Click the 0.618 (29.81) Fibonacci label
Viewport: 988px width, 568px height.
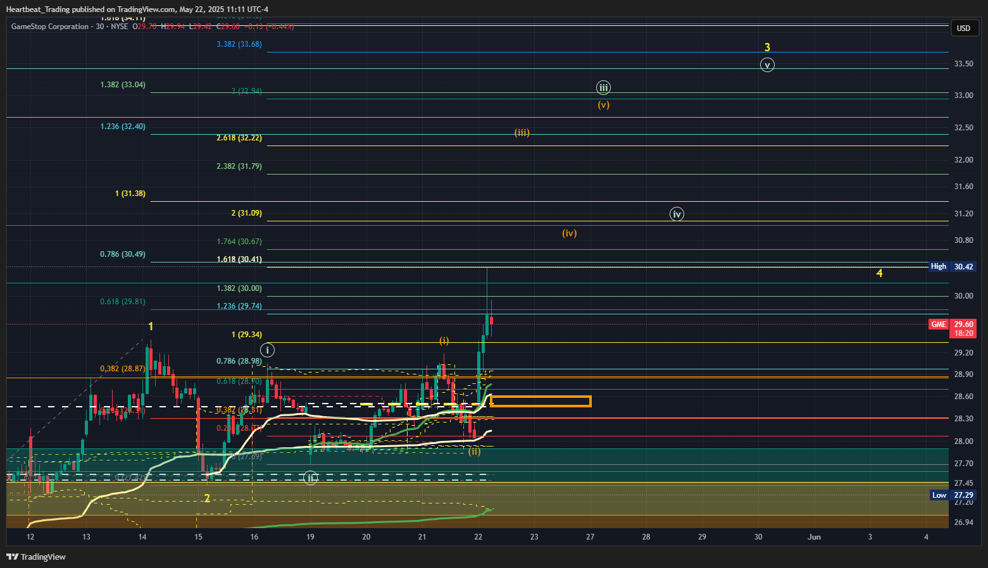coord(123,302)
